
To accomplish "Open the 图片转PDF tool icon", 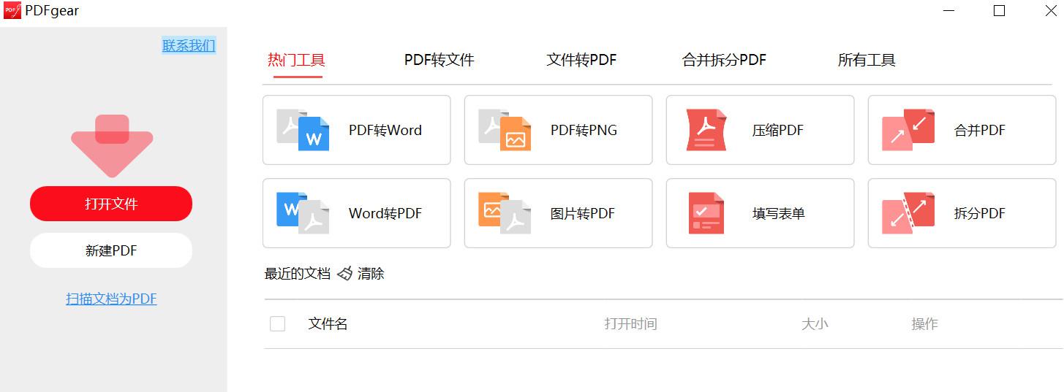I will tap(505, 213).
